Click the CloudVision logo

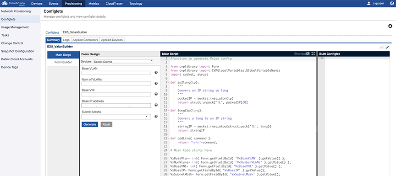13,4
